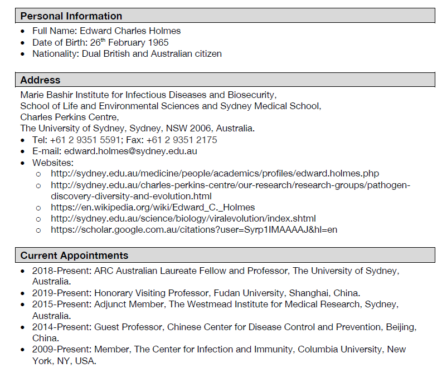Image resolution: width=442 pixels, height=368 pixels.
Task: Click the Marie Bashir Institute address line
Action: [x=148, y=95]
